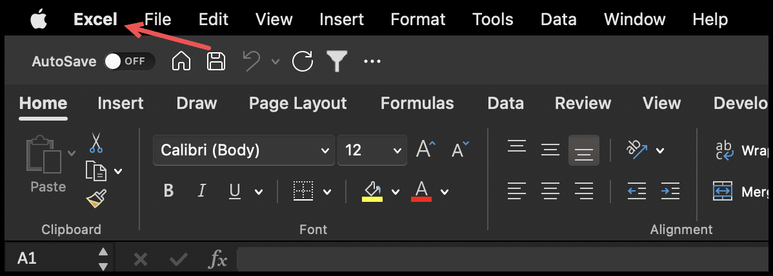Click the Decrease Font Size icon
Screen dimensions: 773x276
pos(461,149)
